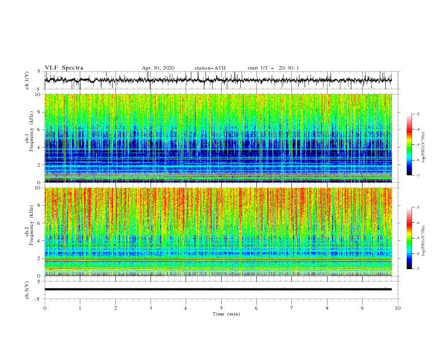
Task: Click the '-3' value on ch.1 colorbar
Action: (417, 114)
